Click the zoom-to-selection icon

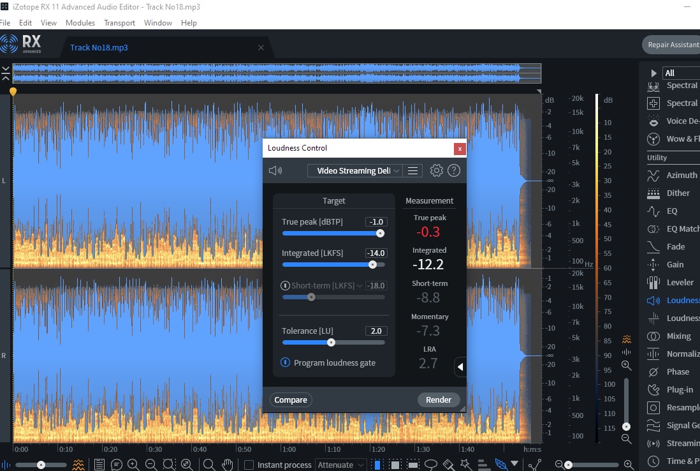pos(169,465)
